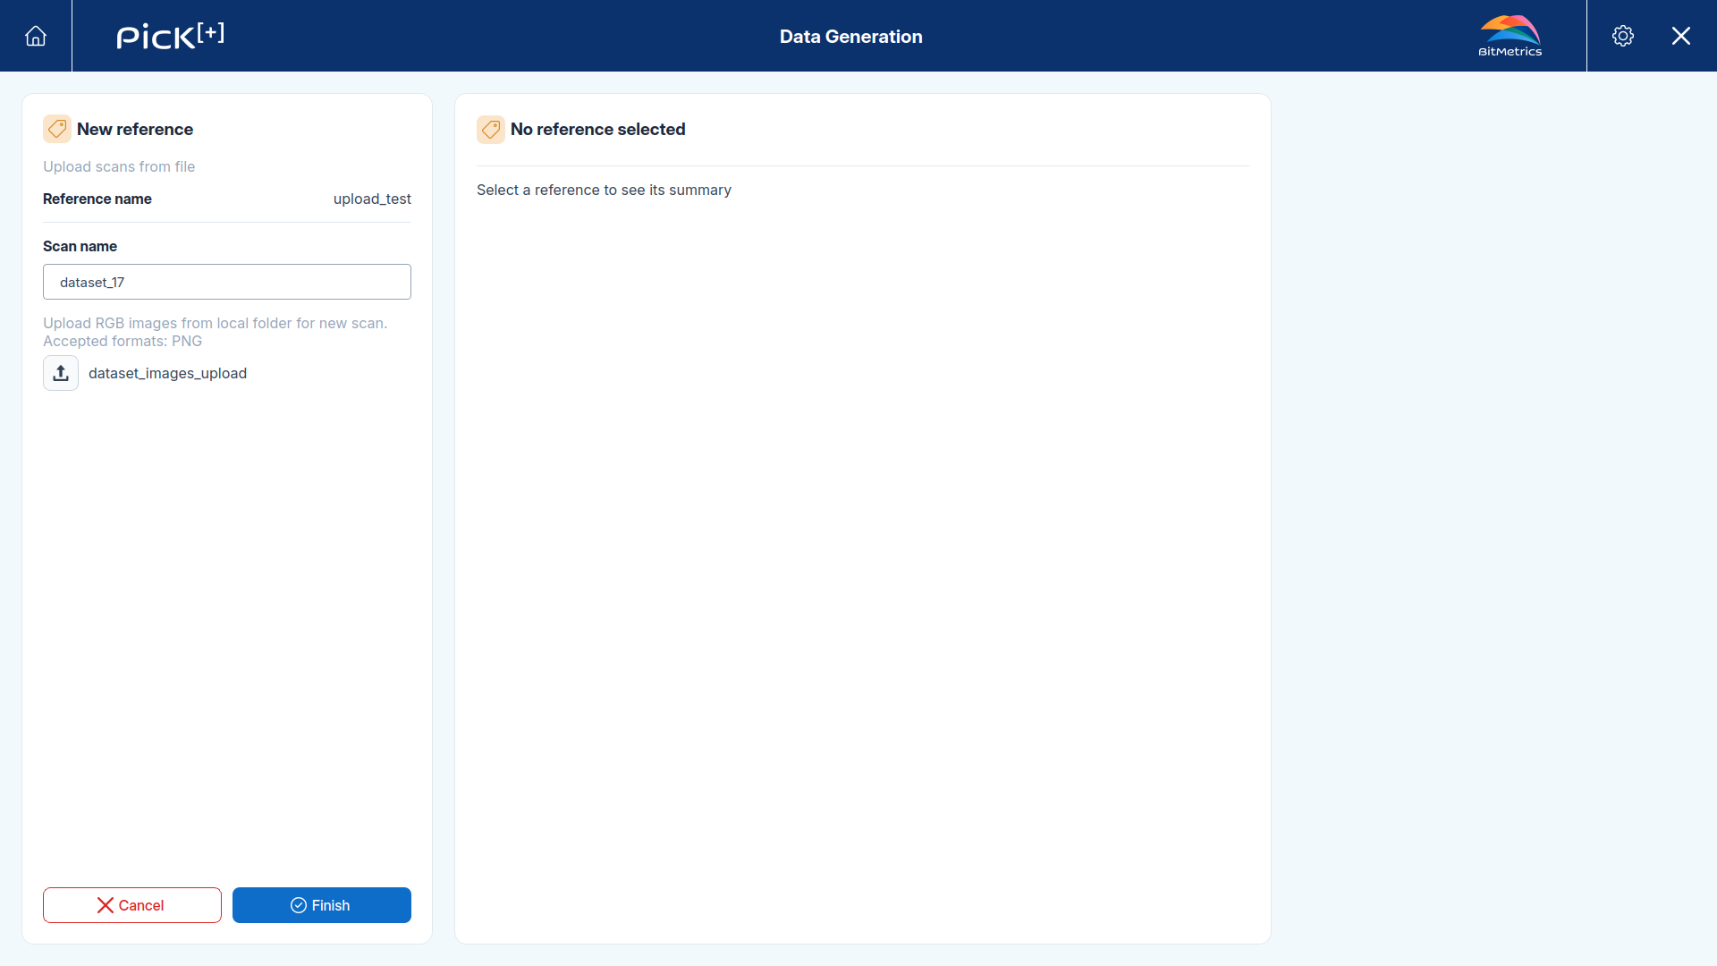
Task: Cancel the new reference creation
Action: coord(132,905)
